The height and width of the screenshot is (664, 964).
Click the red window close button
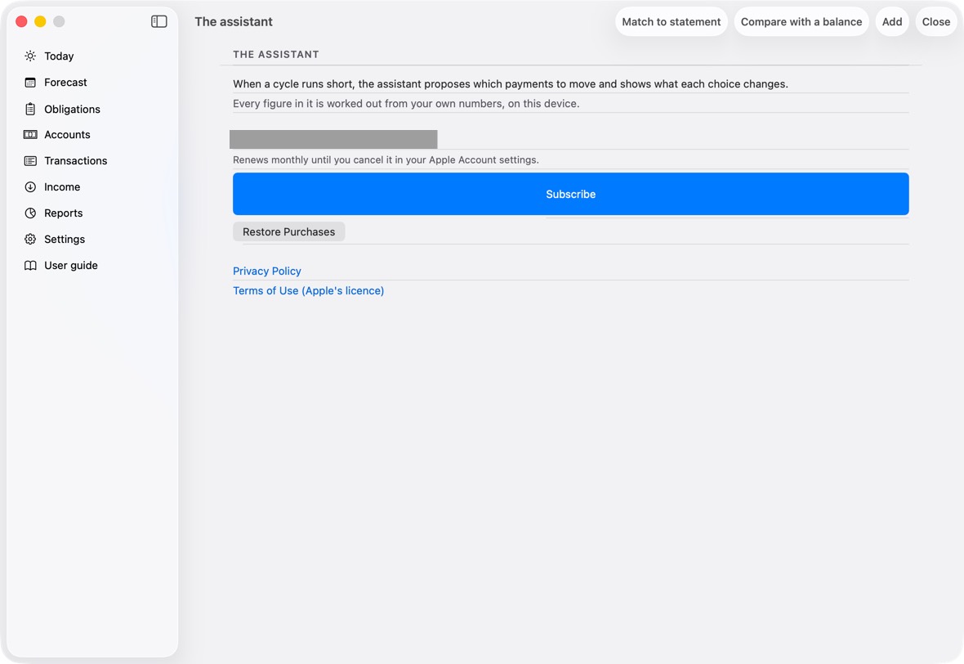[x=21, y=21]
